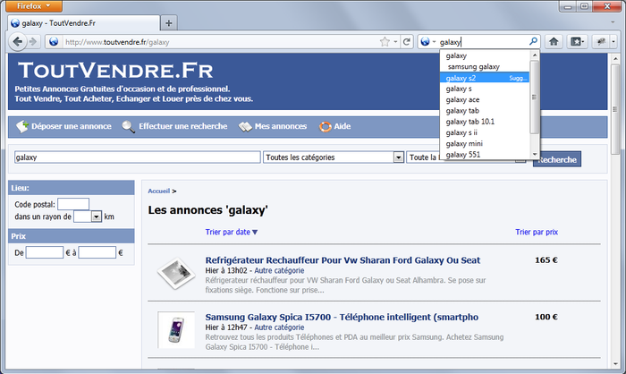626x374 pixels.
Task: Select highlighted suggestion 'galaxy s2'
Action: coord(485,78)
